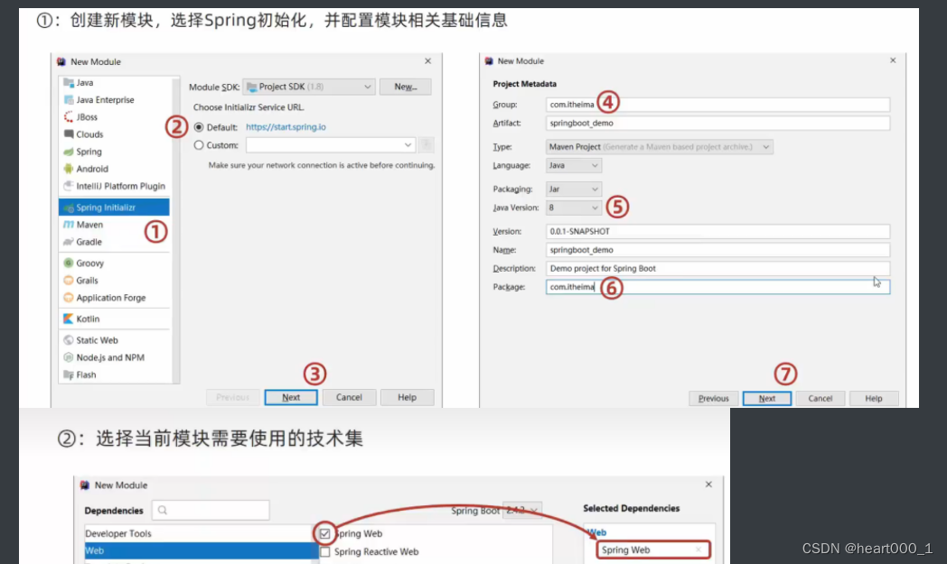Open the Module SDK dropdown

(x=309, y=87)
